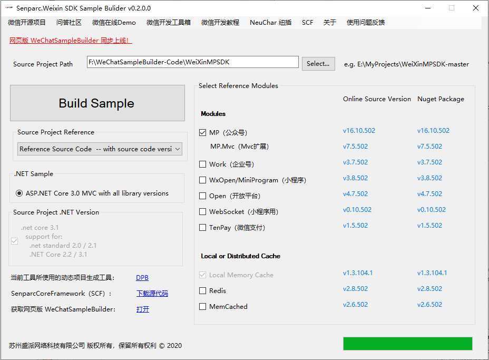Screen dimensions: 489x360
Task: Toggle the Local Memory Cache checkbox
Action: pos(203,275)
